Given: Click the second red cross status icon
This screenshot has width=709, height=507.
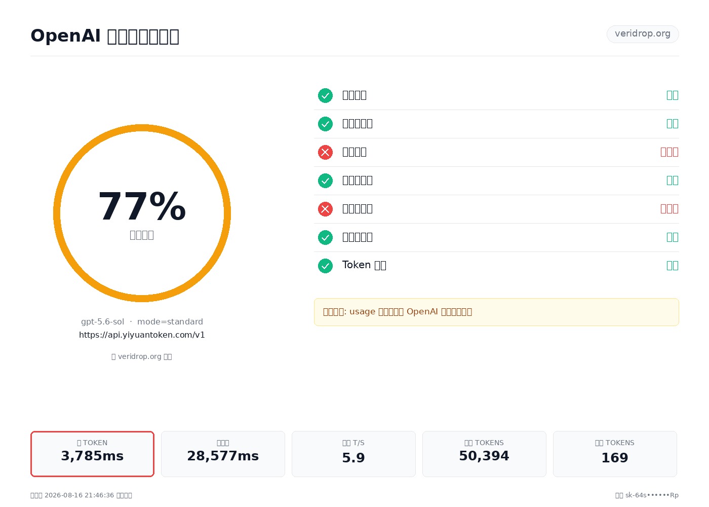Looking at the screenshot, I should [x=325, y=209].
